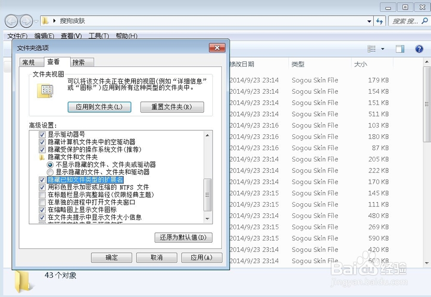
Task: Click the 还原为默认值(D) button
Action: [183, 237]
